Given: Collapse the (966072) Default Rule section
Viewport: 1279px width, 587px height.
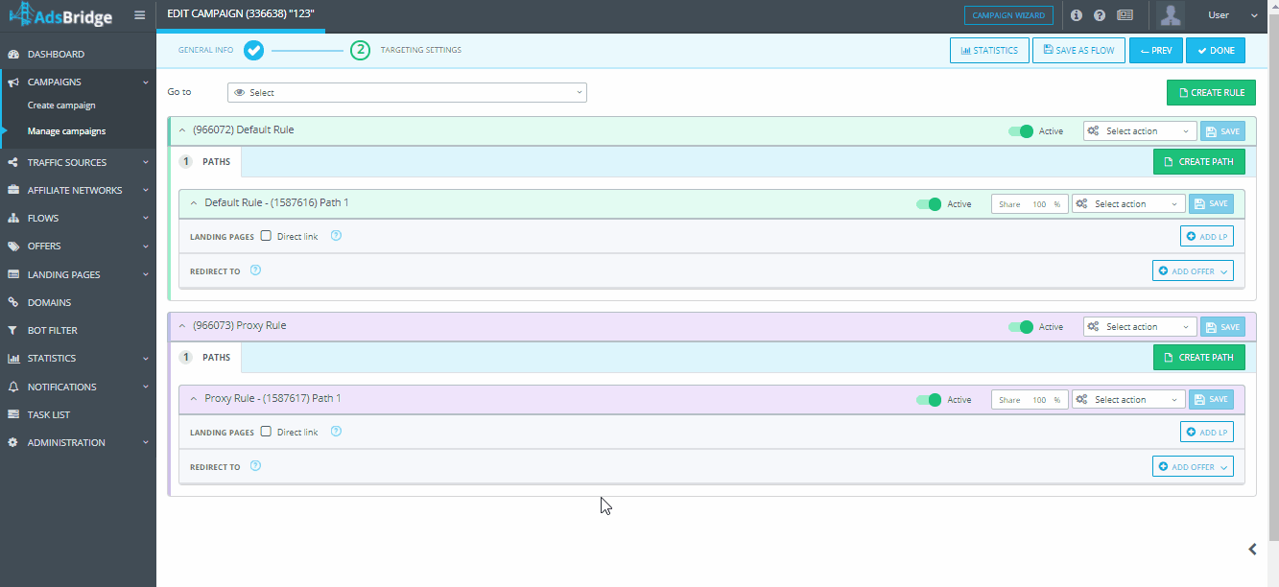Looking at the screenshot, I should click(x=182, y=129).
